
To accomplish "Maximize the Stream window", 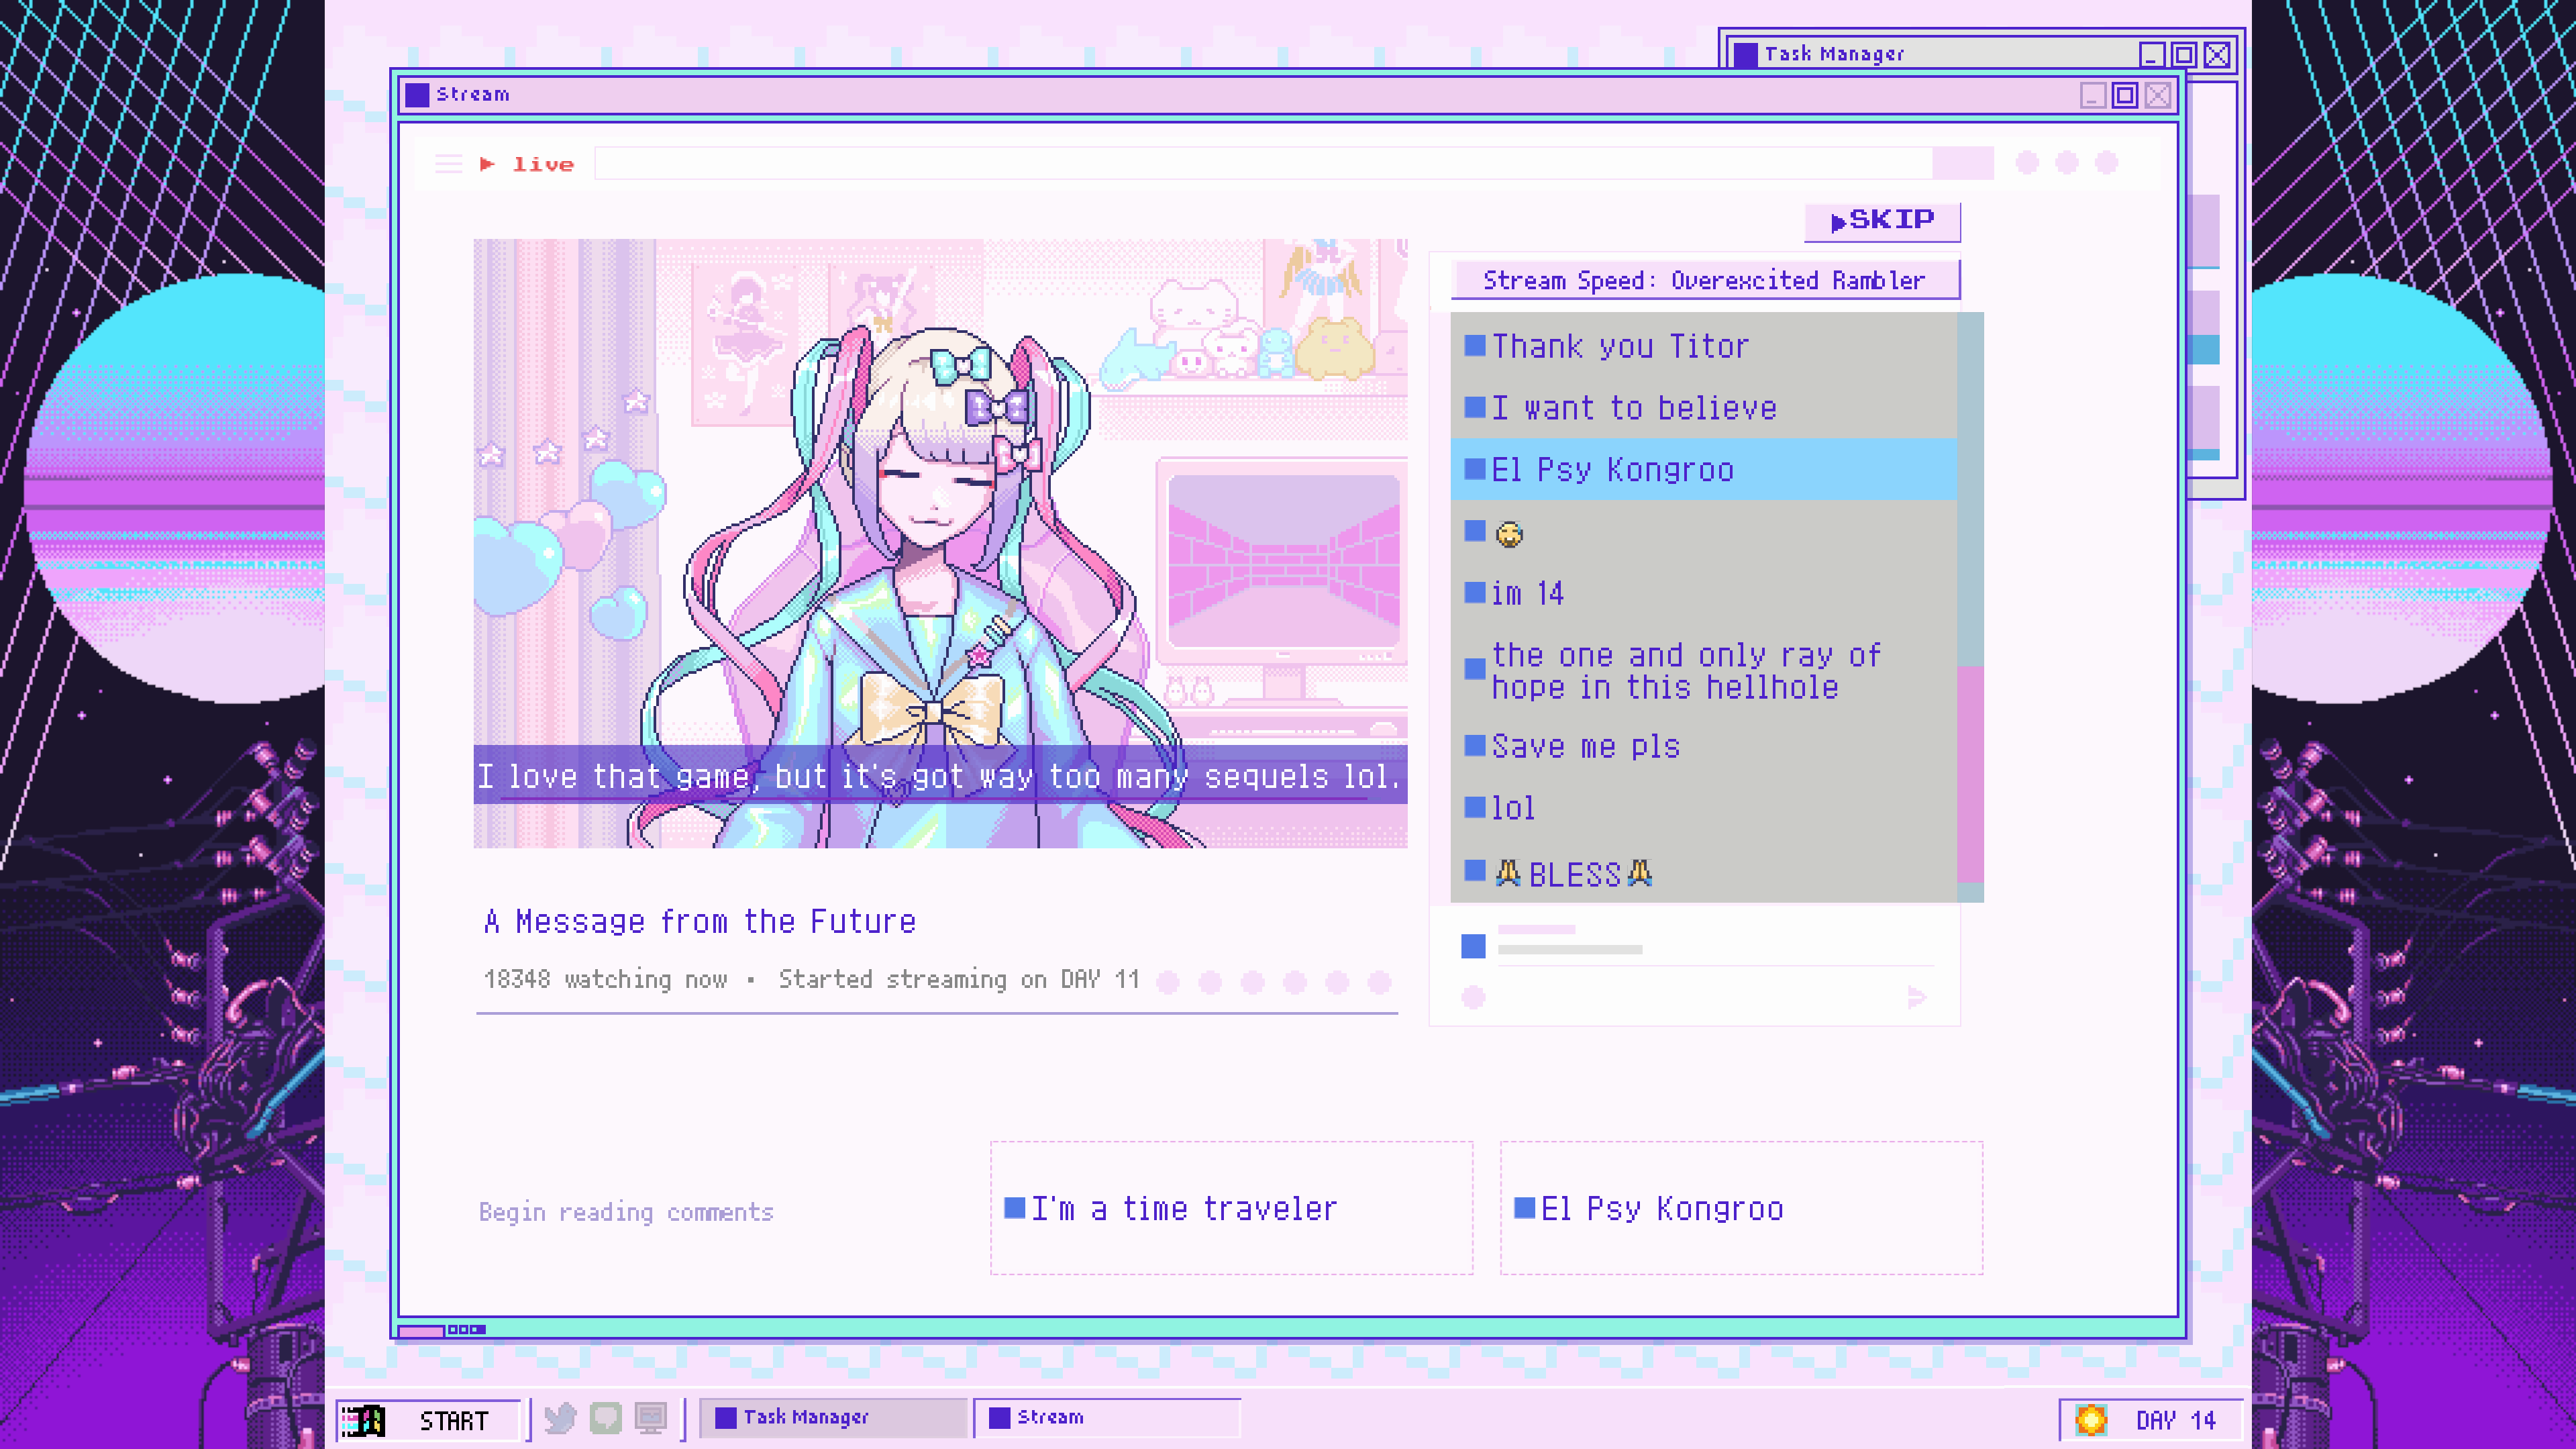I will click(x=2125, y=95).
